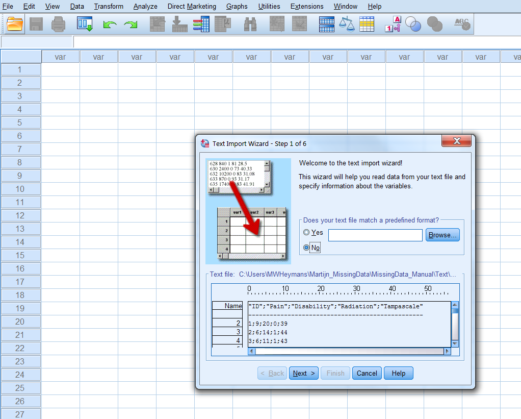This screenshot has height=419, width=521.
Task: Click the Next button in wizard
Action: pos(302,373)
